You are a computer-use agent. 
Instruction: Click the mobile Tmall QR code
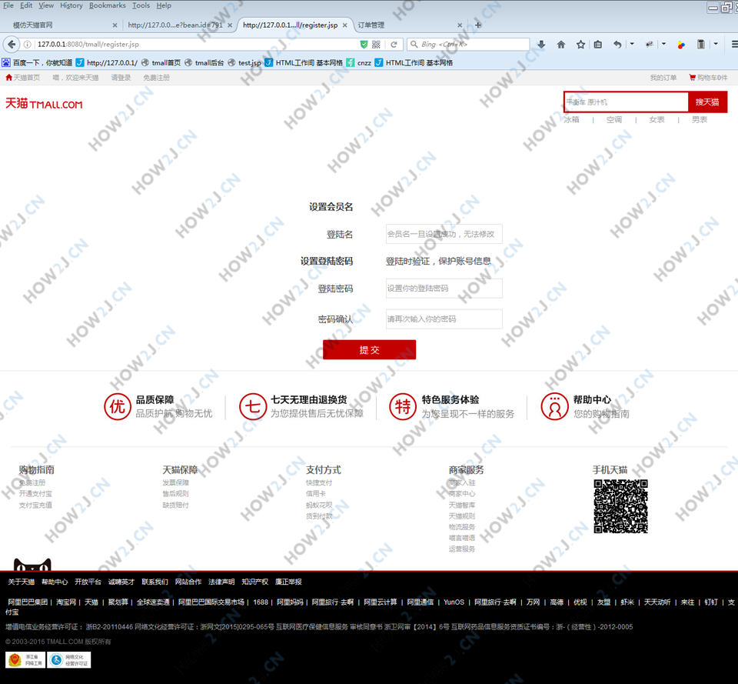[621, 506]
